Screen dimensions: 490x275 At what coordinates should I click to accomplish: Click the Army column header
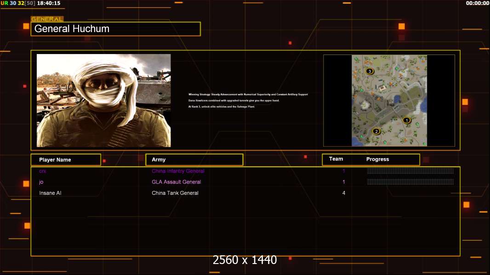pos(194,159)
